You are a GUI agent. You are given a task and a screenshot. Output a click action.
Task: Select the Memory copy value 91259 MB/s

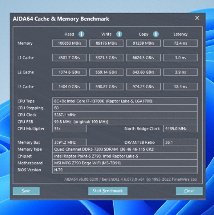143,43
